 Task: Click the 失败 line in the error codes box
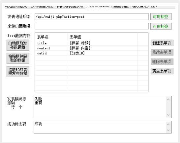pos(38,99)
